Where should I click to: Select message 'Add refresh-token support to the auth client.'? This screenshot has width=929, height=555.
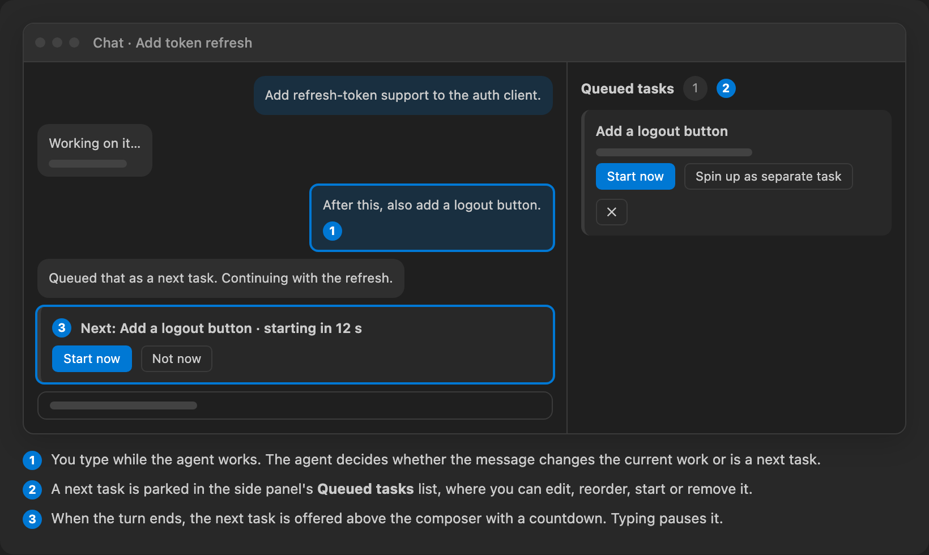tap(403, 95)
